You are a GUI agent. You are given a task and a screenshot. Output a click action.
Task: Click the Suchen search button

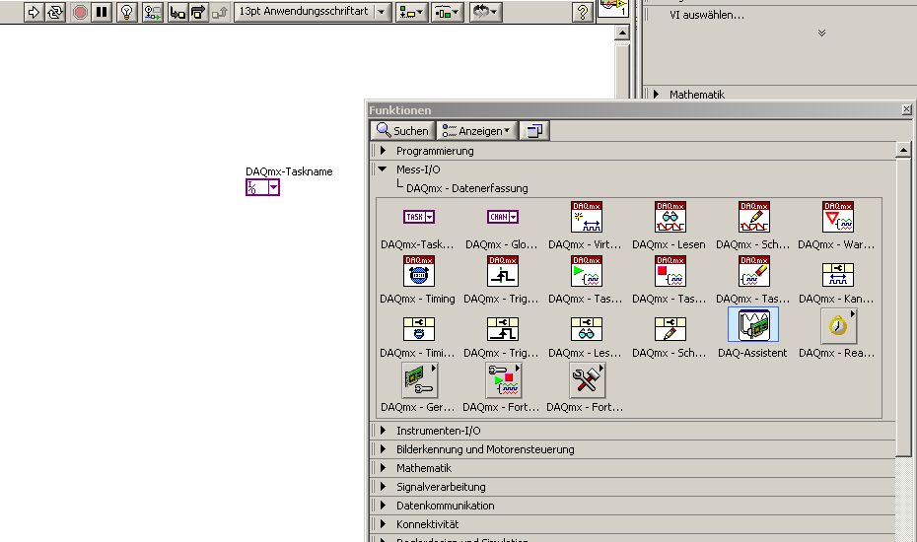[x=401, y=130]
